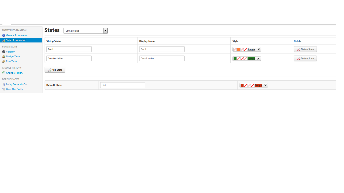Click the Style column header
Screen dimensions: 344x193
235,41
